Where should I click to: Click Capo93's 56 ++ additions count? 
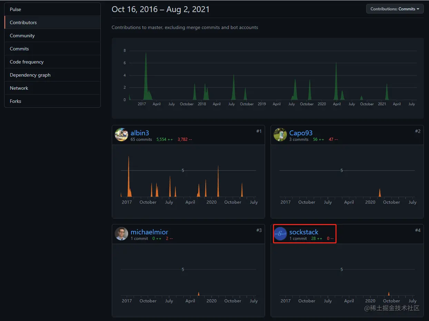(319, 139)
